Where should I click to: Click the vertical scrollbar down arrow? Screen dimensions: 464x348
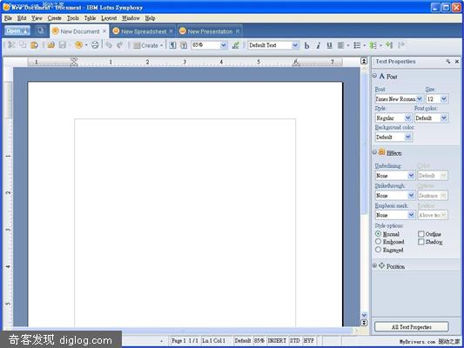coord(364,315)
